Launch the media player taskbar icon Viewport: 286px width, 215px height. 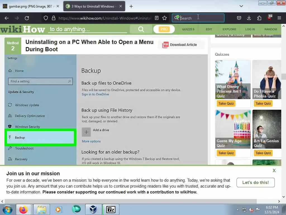pos(58,209)
